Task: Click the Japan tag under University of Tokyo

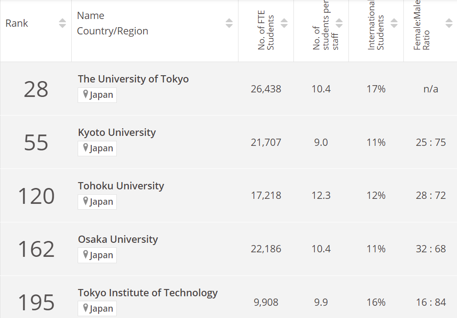Action: (x=97, y=95)
